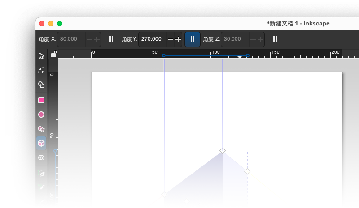Toggle Angle X vanishing point parallel state
The width and height of the screenshot is (359, 208).
111,39
